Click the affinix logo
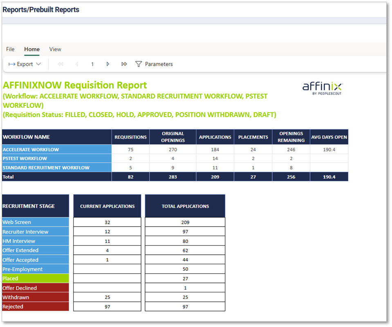This screenshot has height=327, width=392. coord(323,88)
